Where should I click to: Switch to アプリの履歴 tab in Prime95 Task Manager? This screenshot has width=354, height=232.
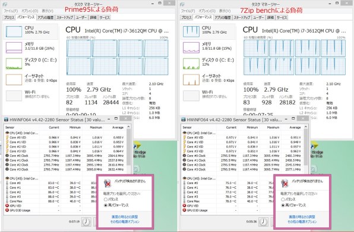tap(45, 17)
